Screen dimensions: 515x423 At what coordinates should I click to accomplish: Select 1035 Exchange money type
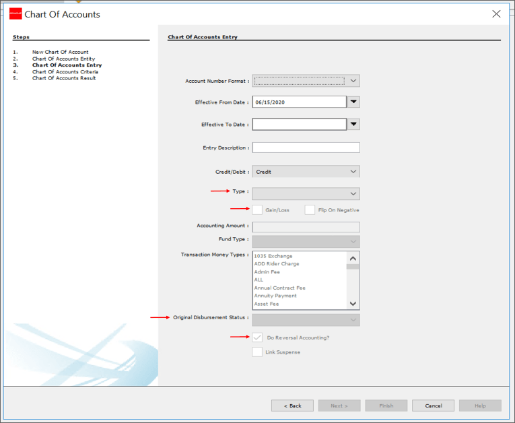tap(273, 256)
